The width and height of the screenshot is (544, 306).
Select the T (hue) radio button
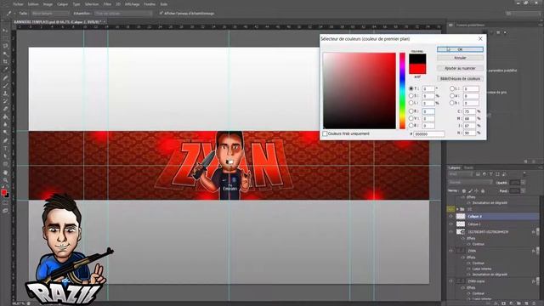coord(411,88)
